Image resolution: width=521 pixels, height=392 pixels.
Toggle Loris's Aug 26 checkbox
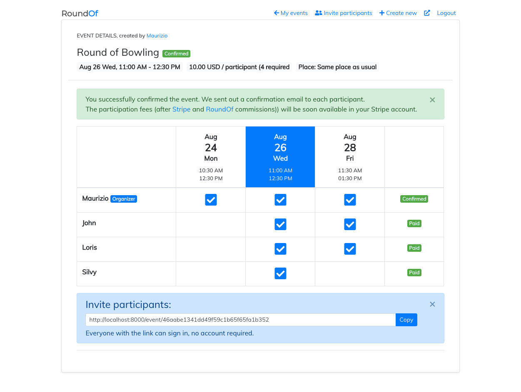point(280,249)
